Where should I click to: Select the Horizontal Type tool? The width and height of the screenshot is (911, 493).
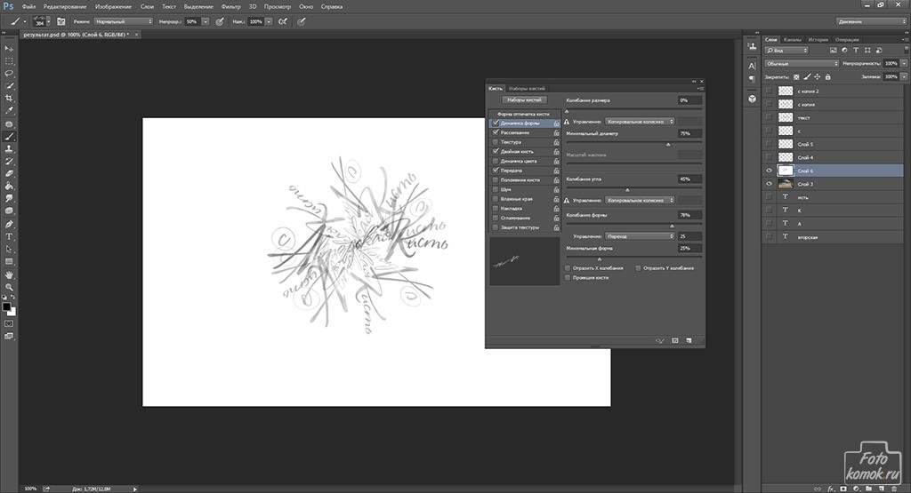click(9, 236)
